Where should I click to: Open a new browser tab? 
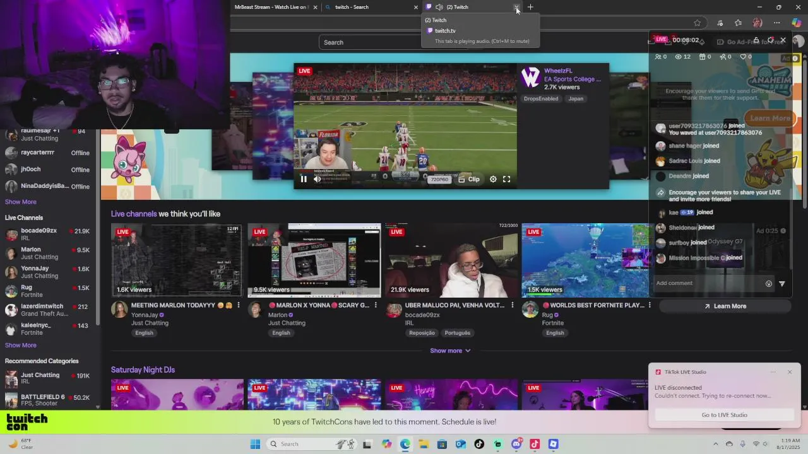pos(530,7)
